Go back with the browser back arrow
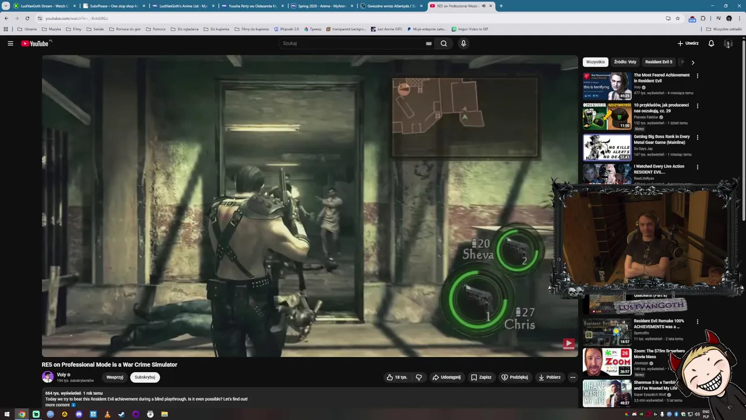This screenshot has width=746, height=420. pyautogui.click(x=6, y=18)
